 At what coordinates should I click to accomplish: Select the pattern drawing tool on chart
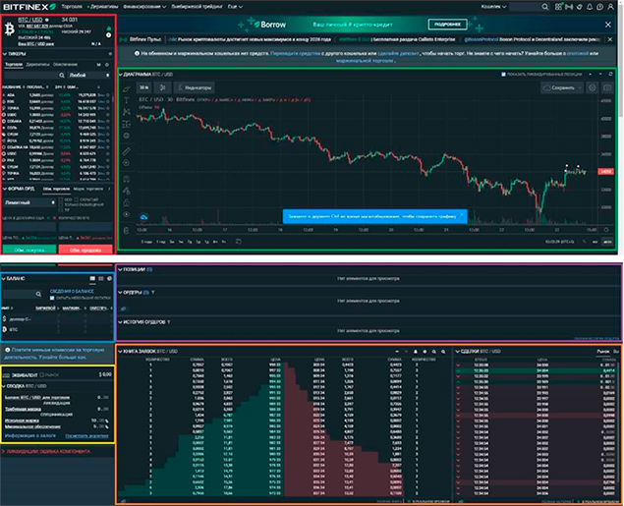[x=127, y=112]
